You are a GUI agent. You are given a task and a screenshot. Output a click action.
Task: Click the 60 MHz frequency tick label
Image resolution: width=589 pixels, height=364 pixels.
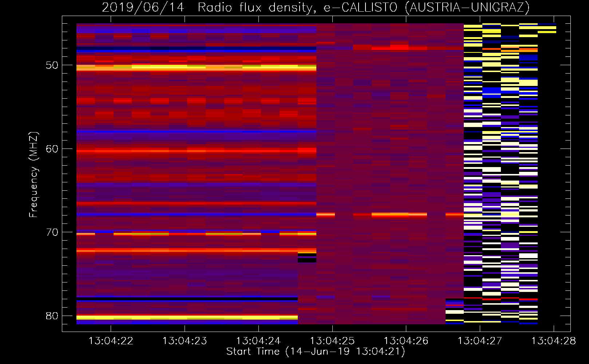[x=52, y=149]
